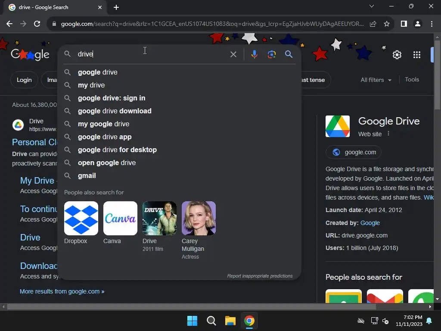Open the Canva thumbnail
This screenshot has height=331, width=441.
coord(120,219)
